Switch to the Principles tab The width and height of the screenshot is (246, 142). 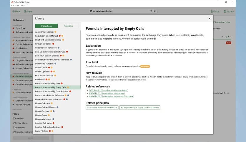point(68,26)
